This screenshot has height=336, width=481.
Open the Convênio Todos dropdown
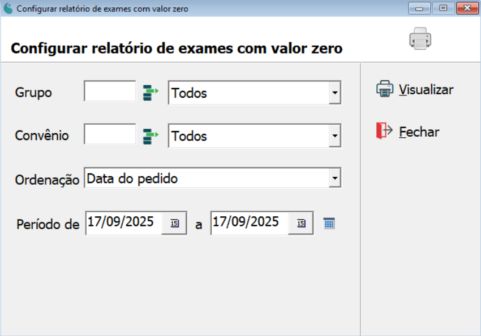(336, 136)
